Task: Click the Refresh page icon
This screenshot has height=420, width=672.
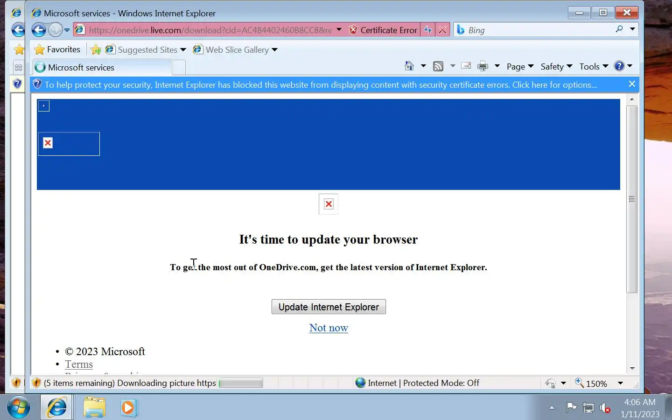Action: point(427,30)
